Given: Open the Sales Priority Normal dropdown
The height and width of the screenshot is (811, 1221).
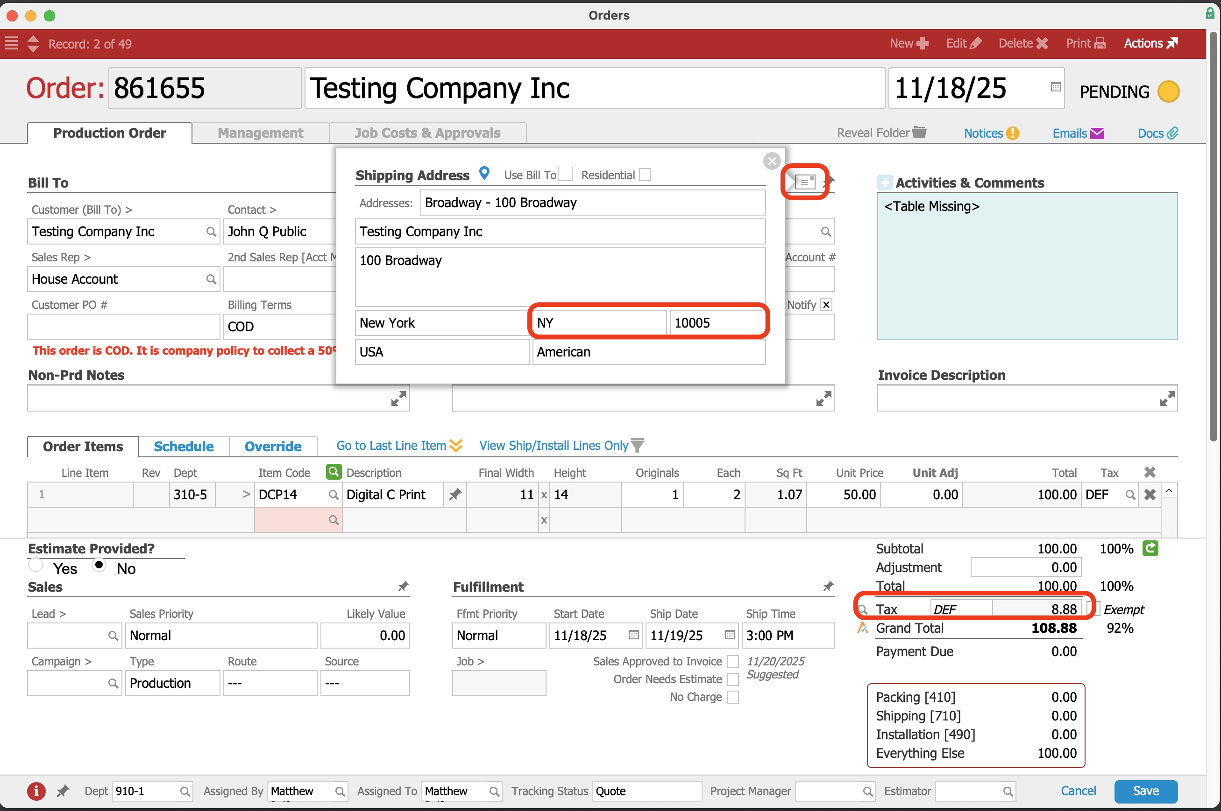Looking at the screenshot, I should point(221,635).
